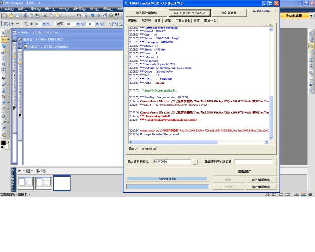Click the log's horizontal scrollbar thumb
This screenshot has height=252, width=315.
point(175,142)
